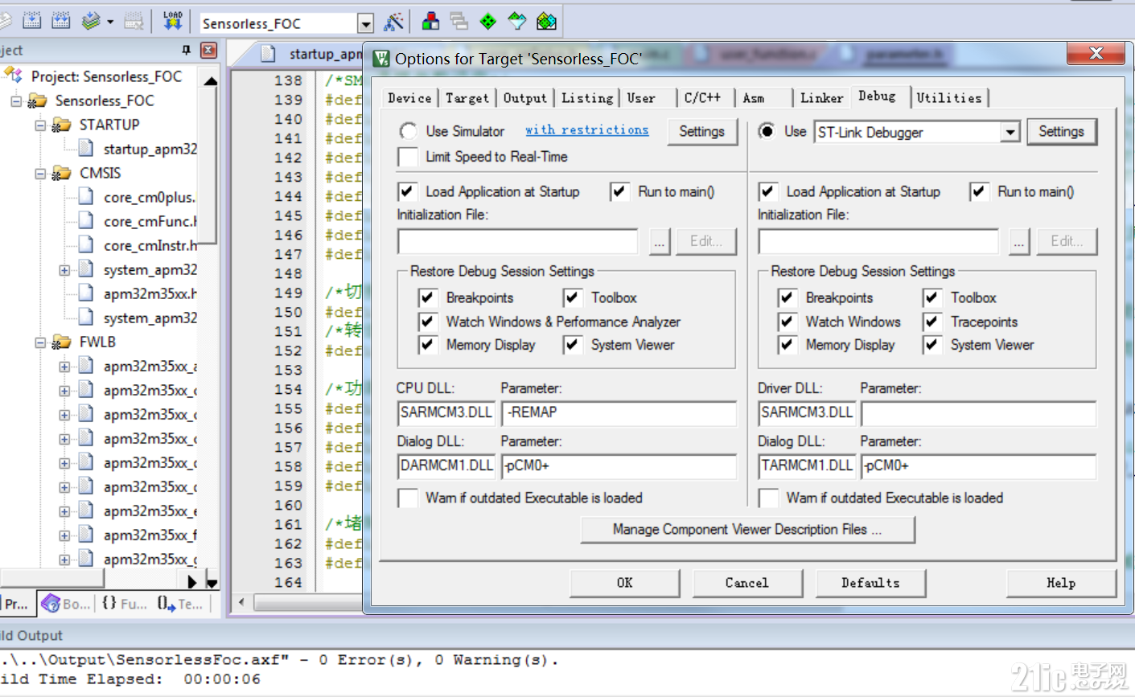The width and height of the screenshot is (1135, 697).
Task: Open the Sensorless_FOC target selector dropdown
Action: click(364, 23)
